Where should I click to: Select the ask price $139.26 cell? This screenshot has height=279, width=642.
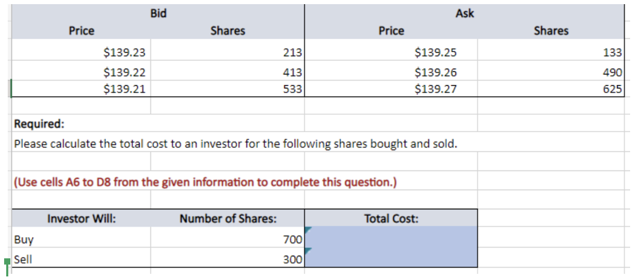coord(391,71)
